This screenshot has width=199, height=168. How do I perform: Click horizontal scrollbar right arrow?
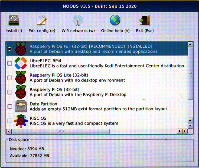click(185, 131)
